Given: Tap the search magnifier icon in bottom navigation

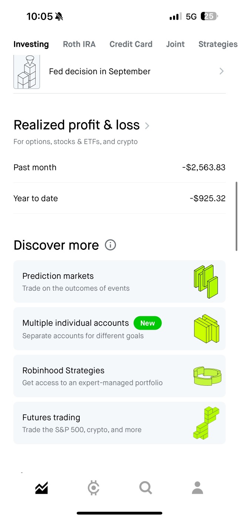Looking at the screenshot, I should (146, 488).
